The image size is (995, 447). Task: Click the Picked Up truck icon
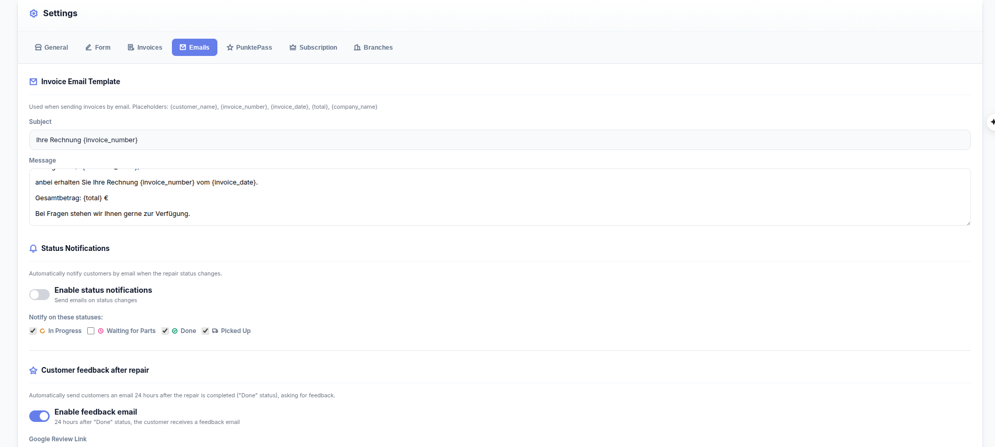215,331
